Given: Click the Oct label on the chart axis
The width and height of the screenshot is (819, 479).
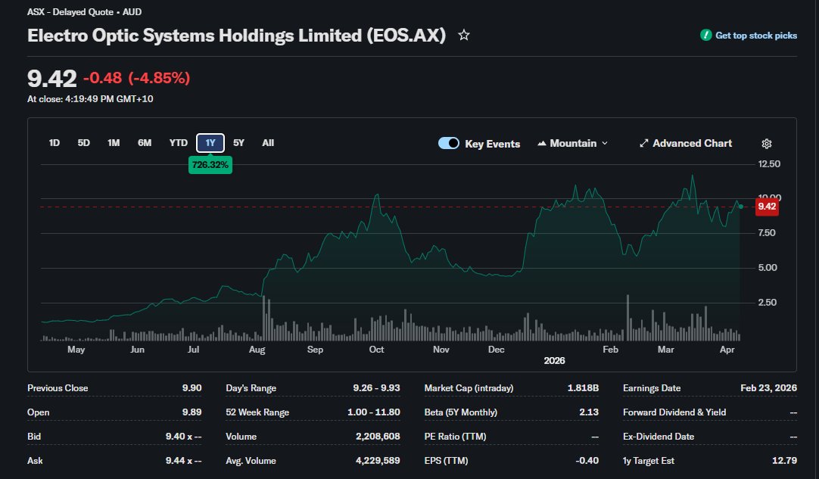Looking at the screenshot, I should tap(376, 350).
